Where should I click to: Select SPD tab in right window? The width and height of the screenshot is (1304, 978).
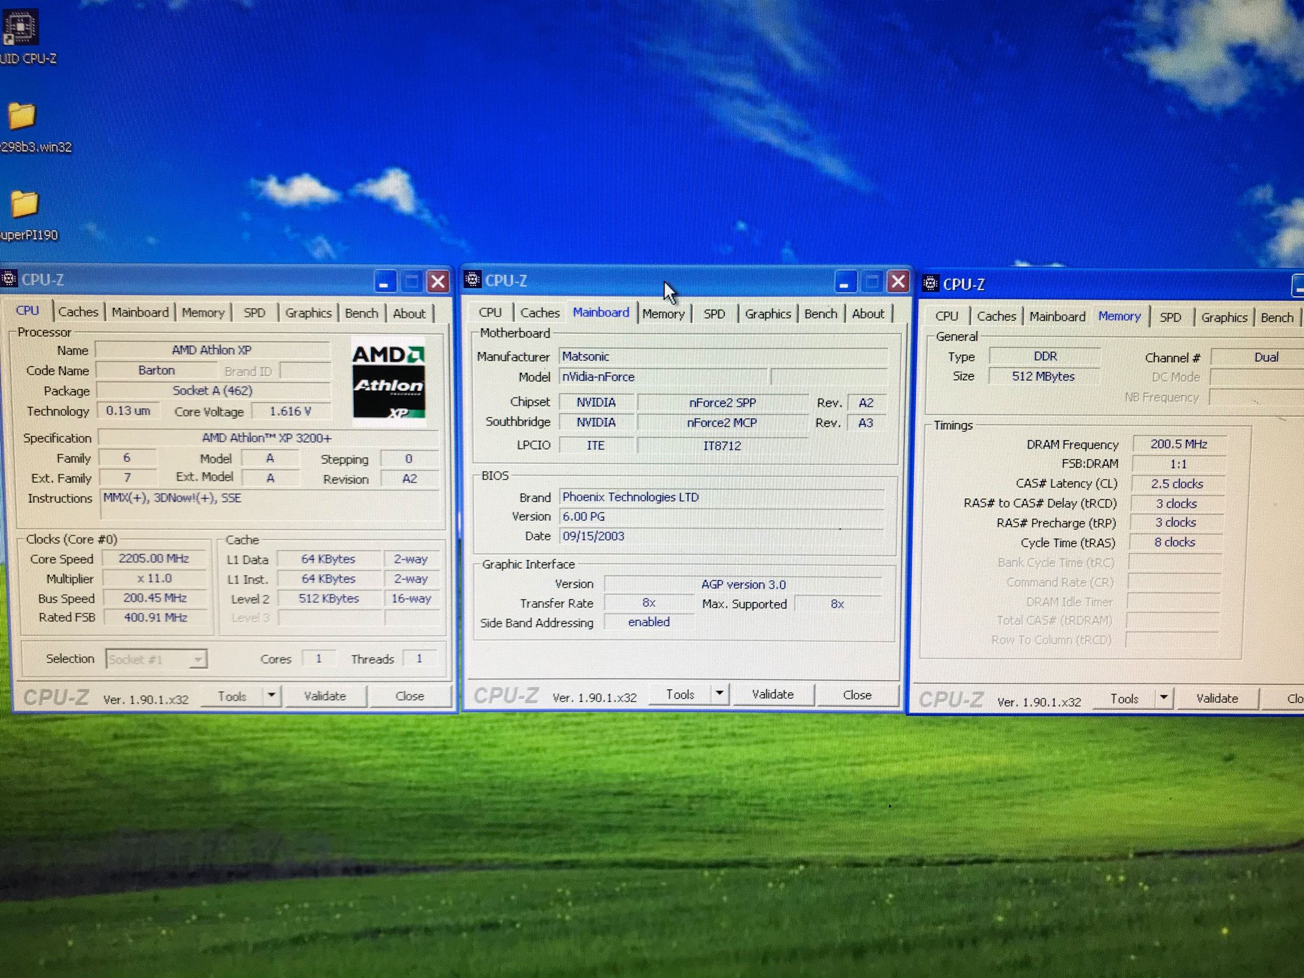click(1170, 317)
